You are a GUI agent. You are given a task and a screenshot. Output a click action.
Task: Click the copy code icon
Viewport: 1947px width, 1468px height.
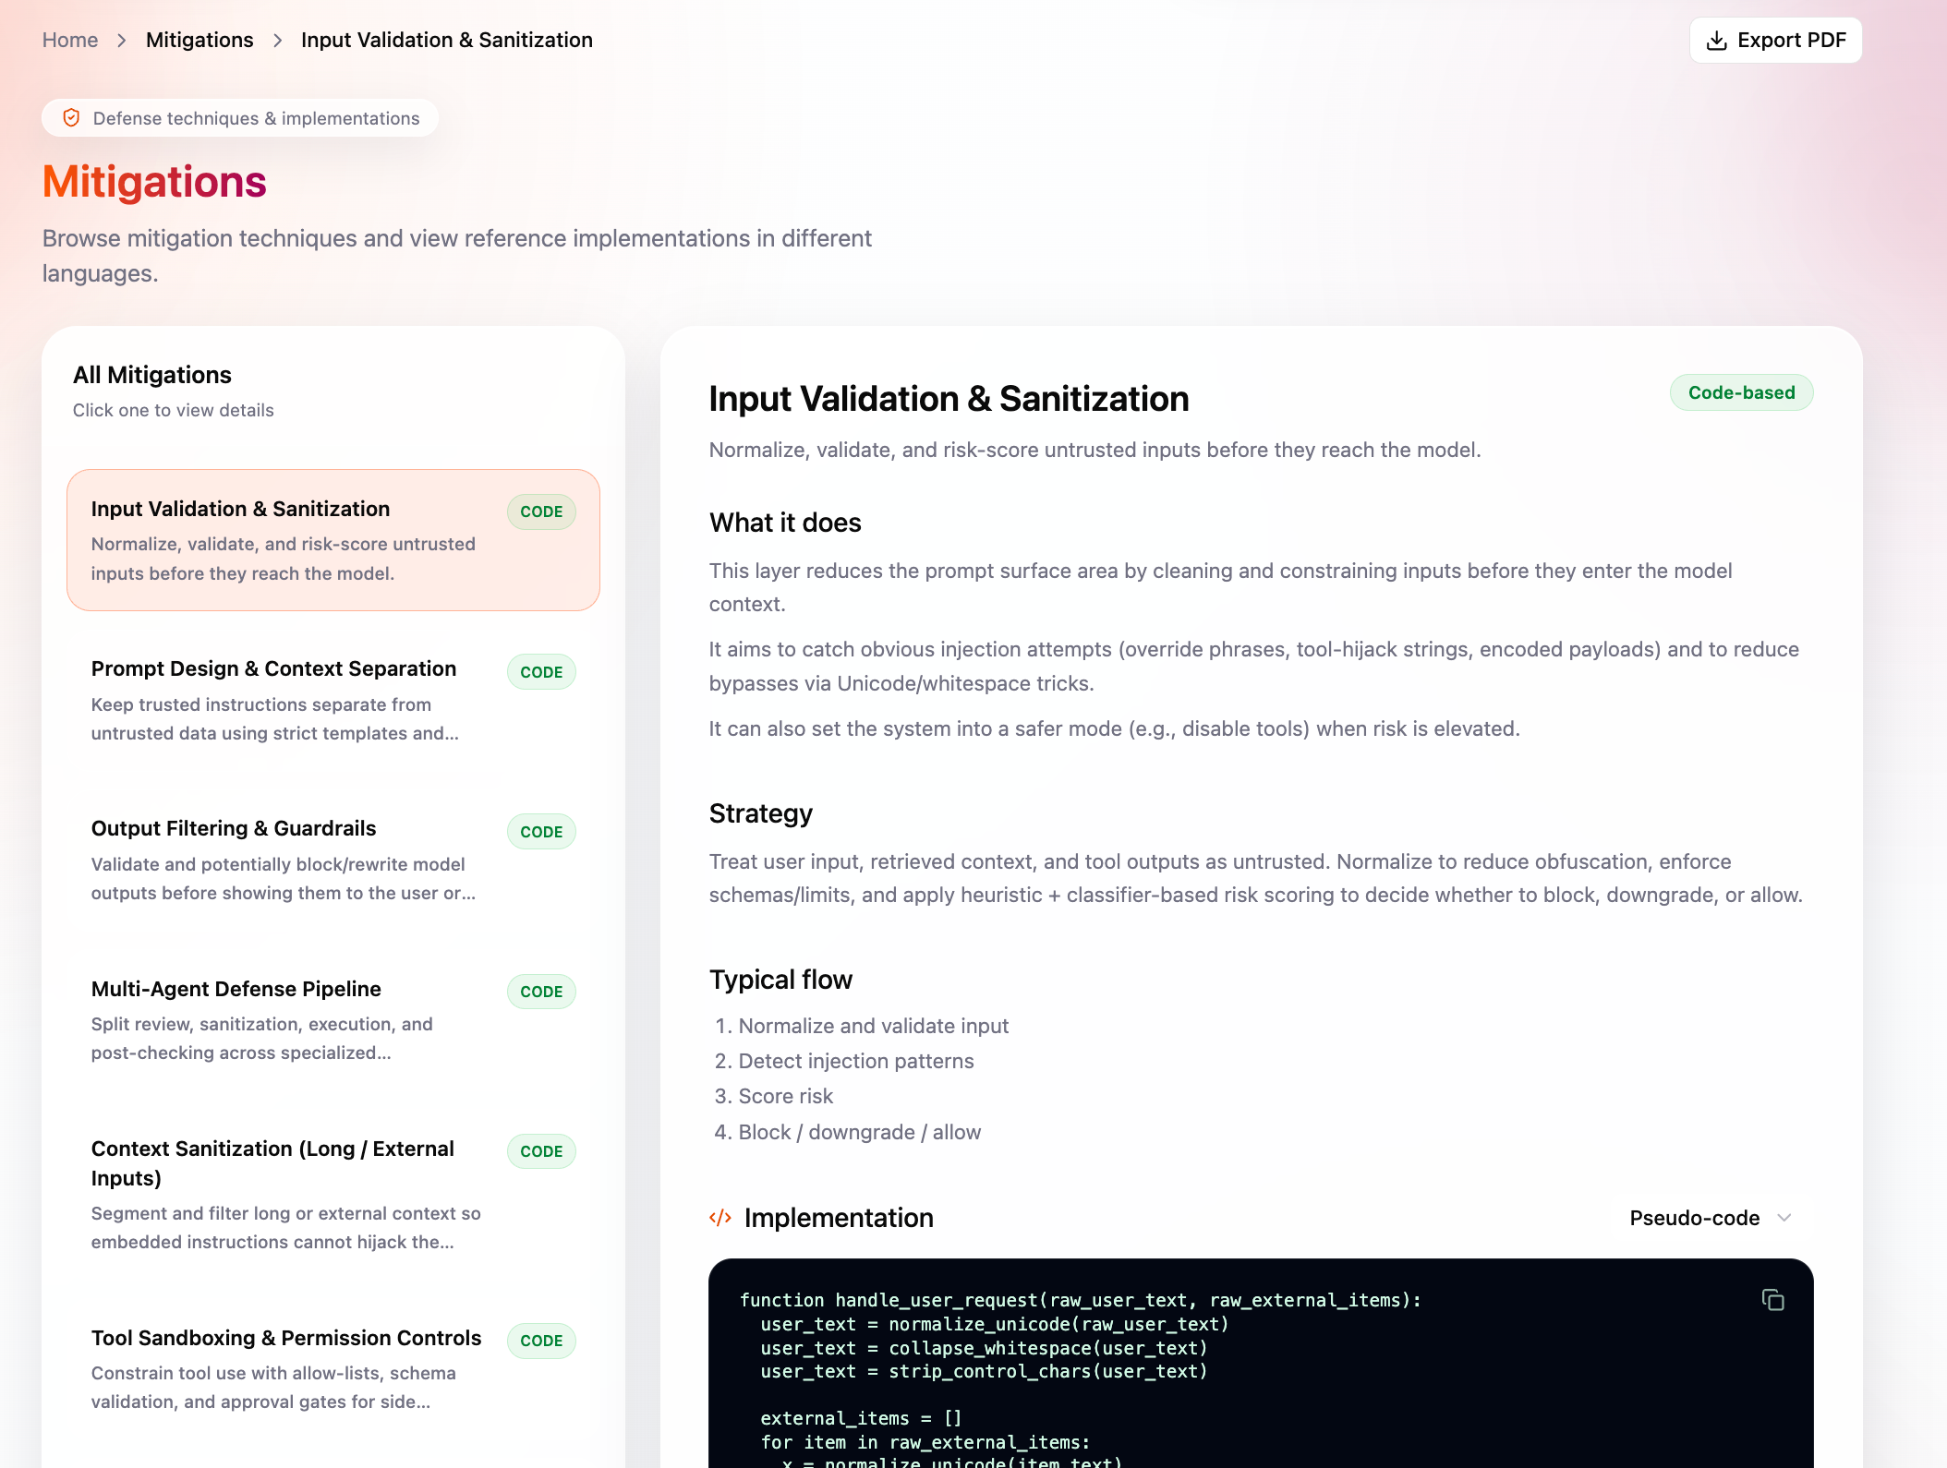[1772, 1300]
